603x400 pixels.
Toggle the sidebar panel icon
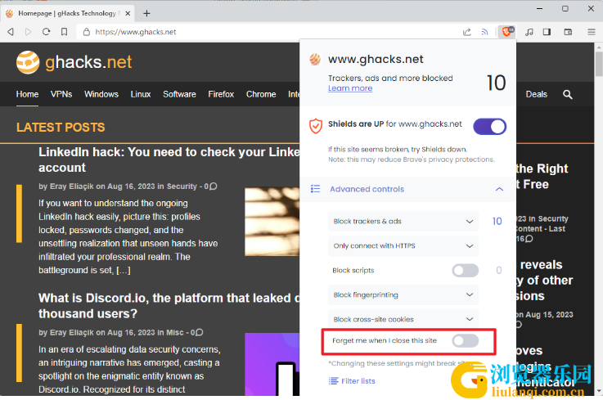pyautogui.click(x=547, y=32)
